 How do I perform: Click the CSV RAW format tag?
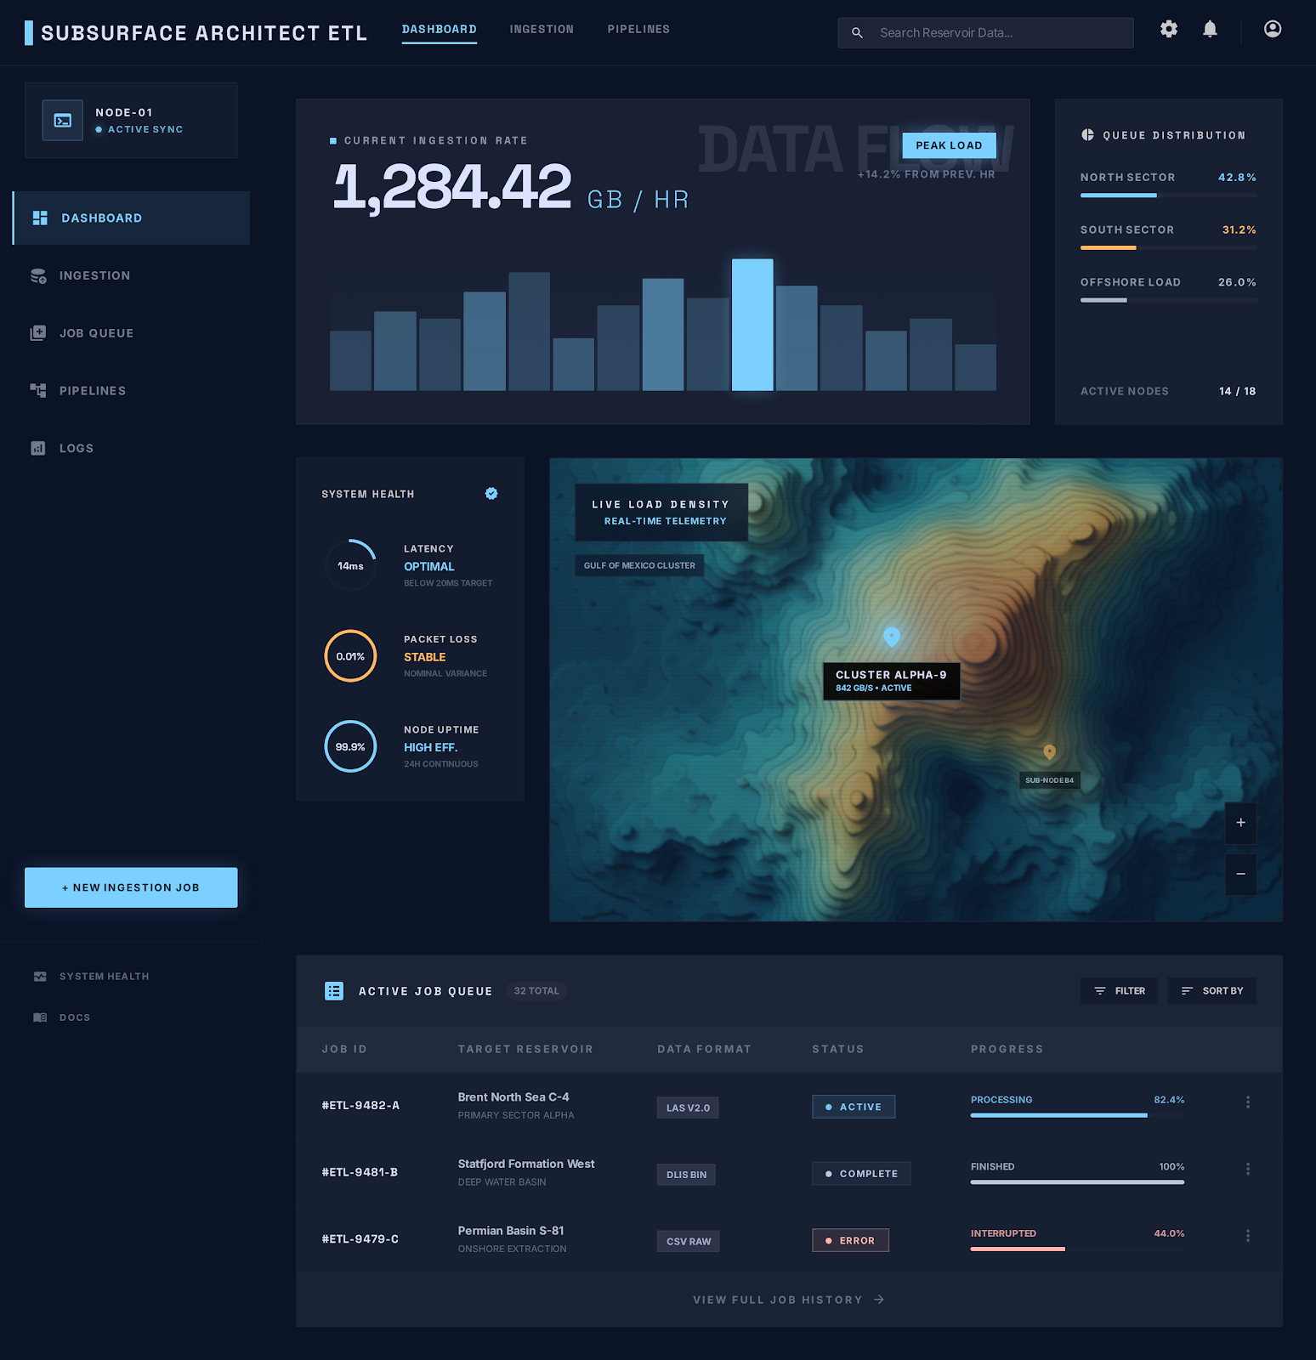coord(689,1241)
